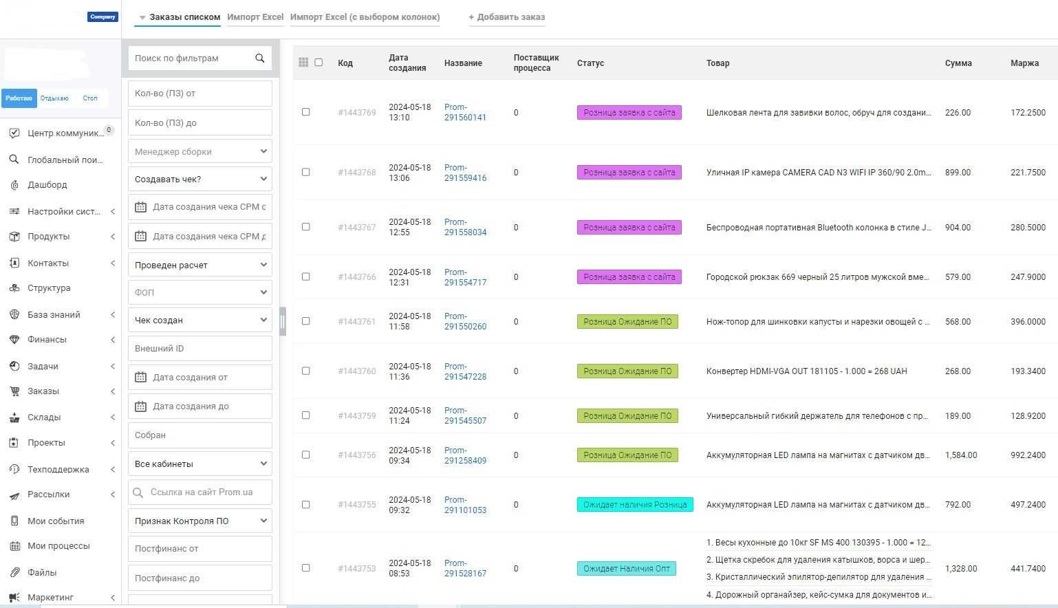Click the Склады warehouse icon
The image size is (1058, 608).
tap(14, 417)
